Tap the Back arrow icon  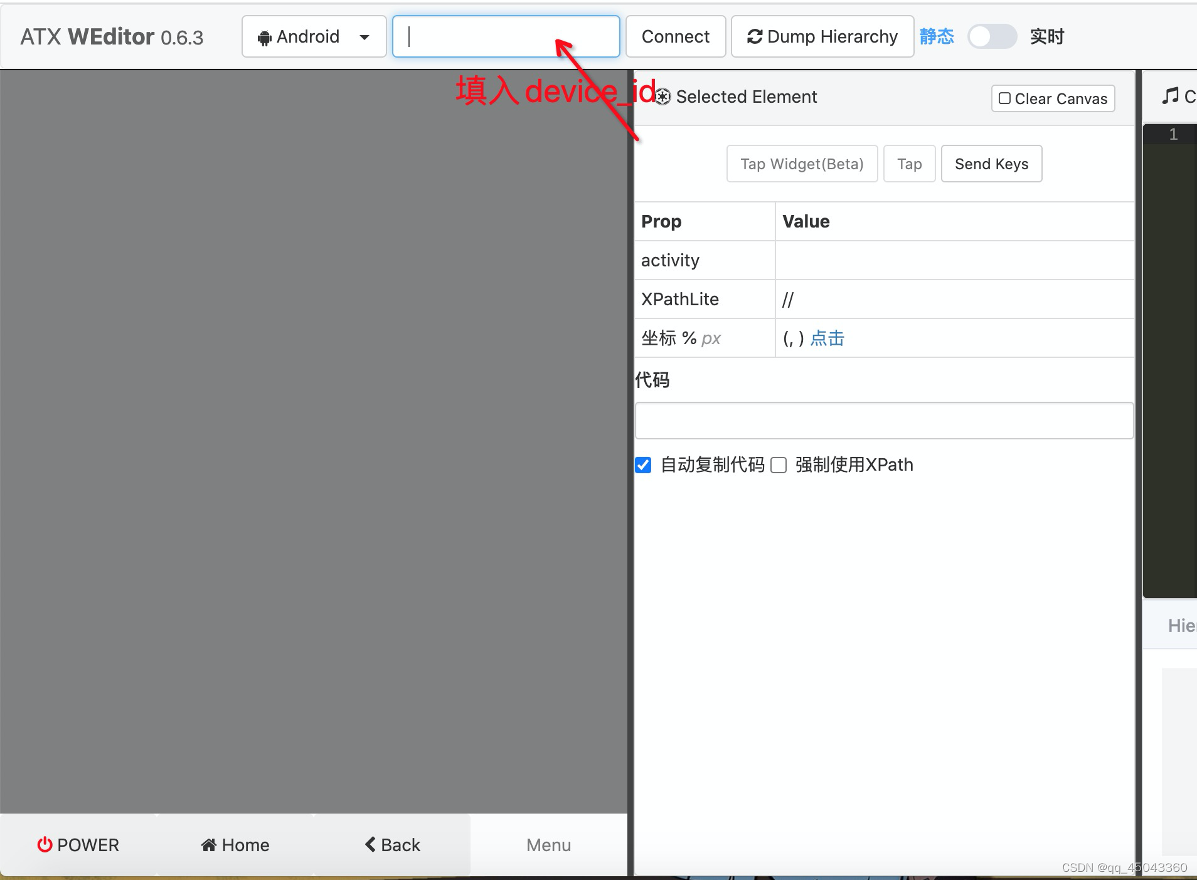pyautogui.click(x=370, y=845)
